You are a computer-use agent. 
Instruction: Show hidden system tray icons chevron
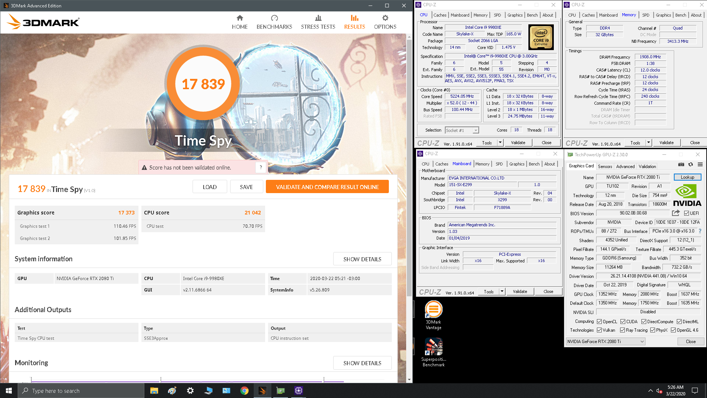point(650,391)
